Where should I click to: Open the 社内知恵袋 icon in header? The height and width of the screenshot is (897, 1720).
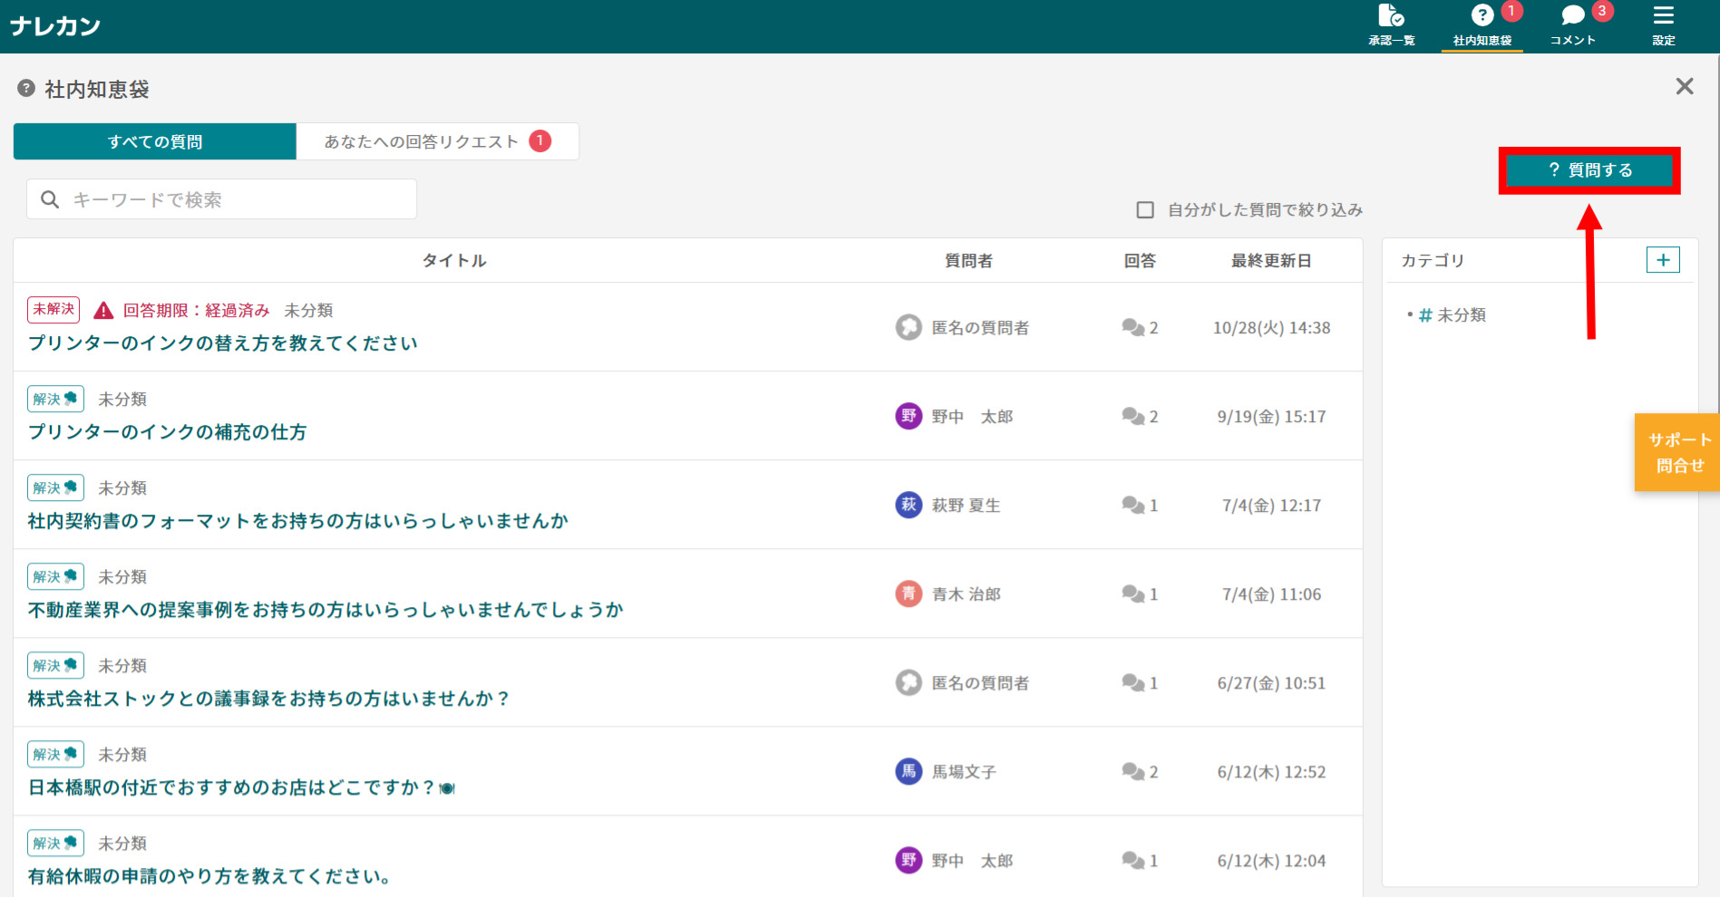coord(1482,17)
